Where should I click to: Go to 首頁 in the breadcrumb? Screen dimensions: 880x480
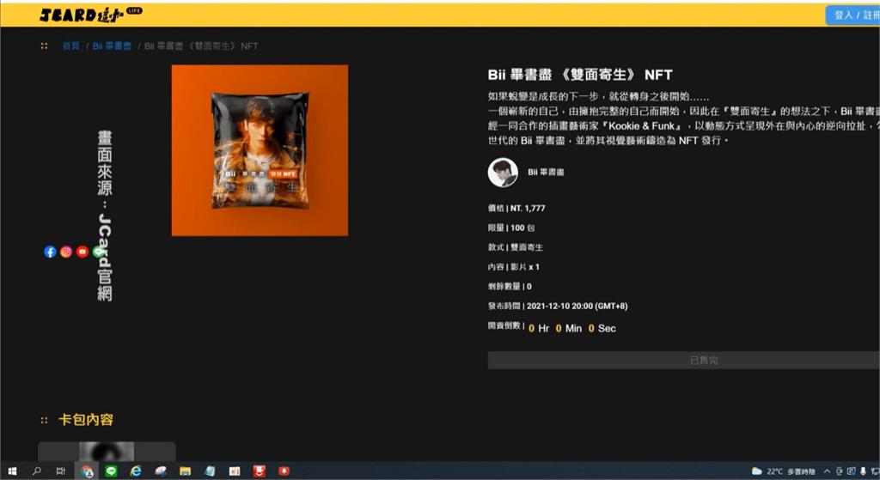pyautogui.click(x=70, y=46)
